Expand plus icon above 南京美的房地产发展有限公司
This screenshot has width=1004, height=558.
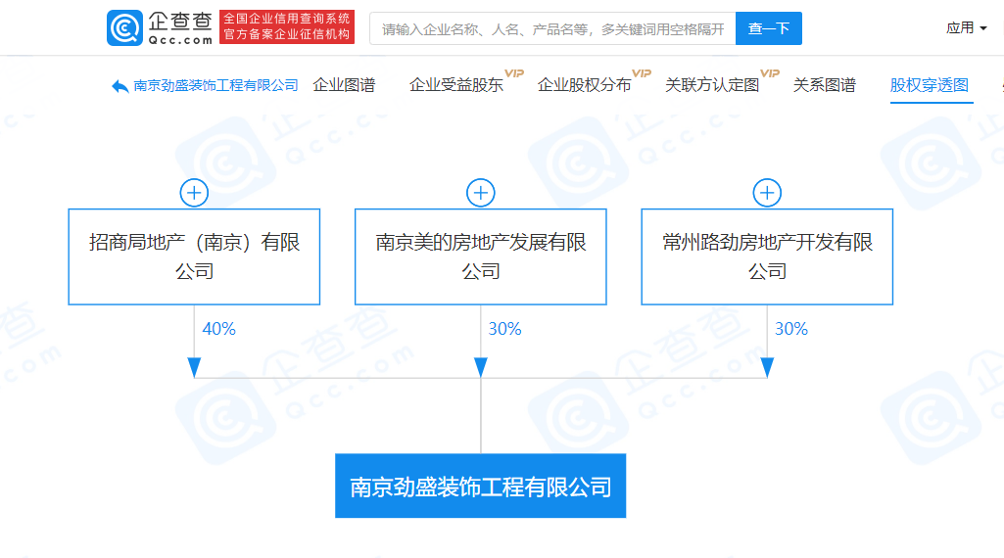480,193
